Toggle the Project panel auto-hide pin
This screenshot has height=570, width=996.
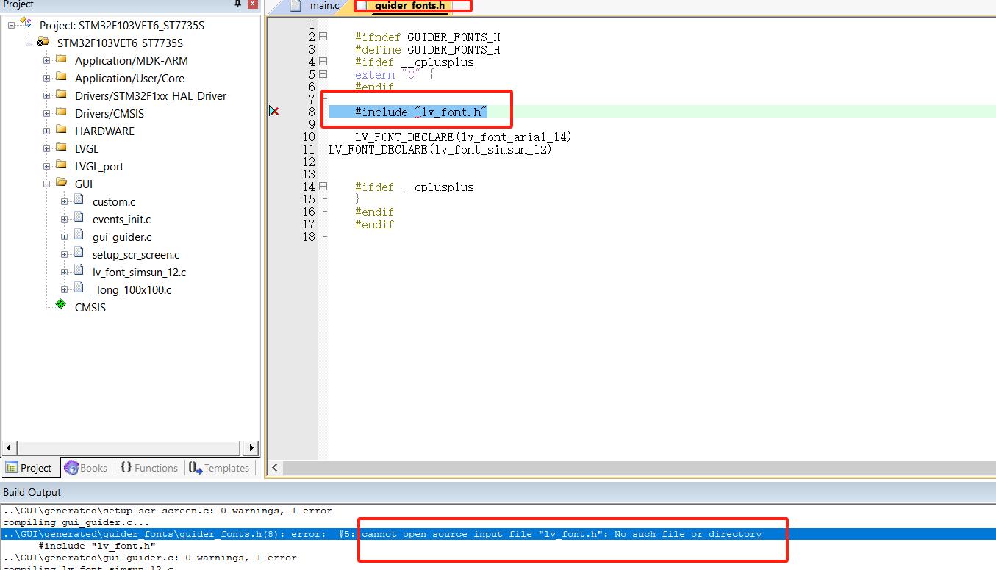coord(236,5)
